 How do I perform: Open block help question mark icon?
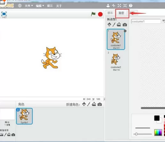(131, 5)
